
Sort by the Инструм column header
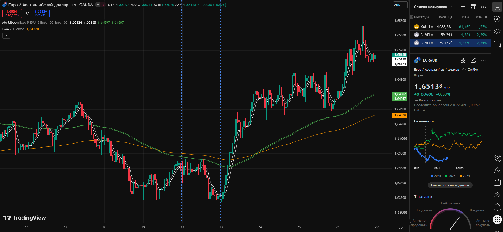coord(421,17)
